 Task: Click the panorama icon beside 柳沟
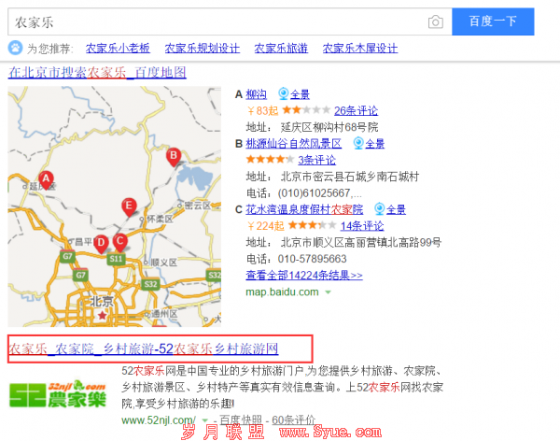click(x=283, y=93)
